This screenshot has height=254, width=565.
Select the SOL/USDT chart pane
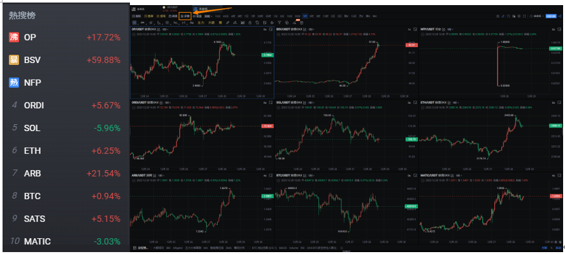(x=347, y=136)
